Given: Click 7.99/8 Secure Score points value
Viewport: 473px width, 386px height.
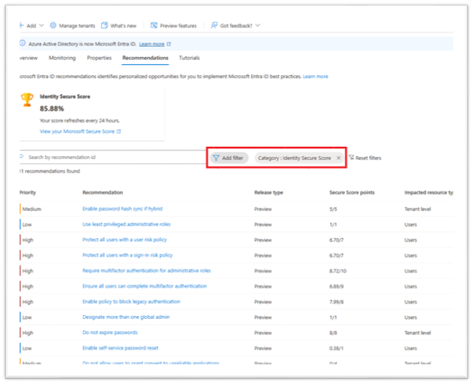Looking at the screenshot, I should (x=336, y=302).
